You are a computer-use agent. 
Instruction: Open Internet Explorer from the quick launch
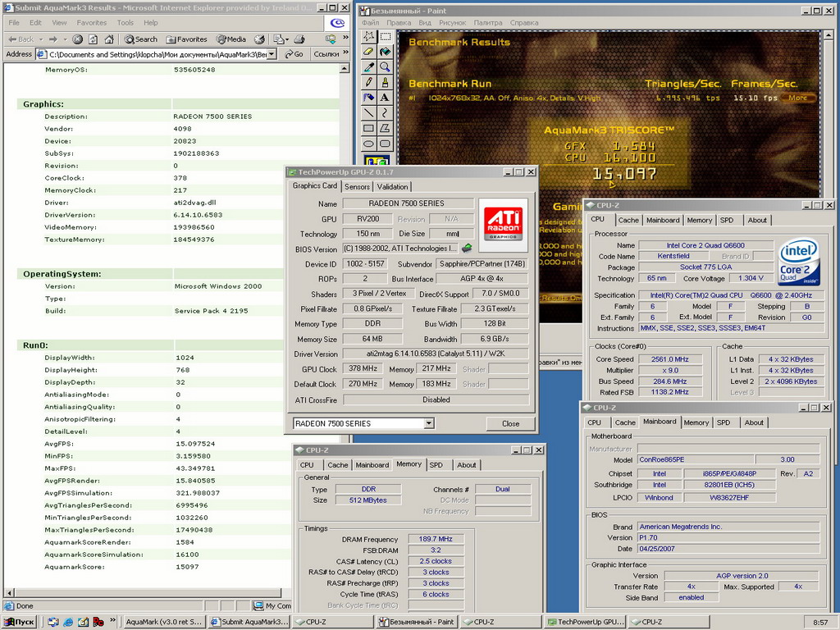coord(68,622)
